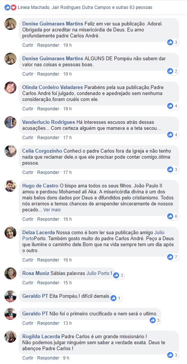Open the likes on Vanderlucio Rodrigues's comment
The width and height of the screenshot is (187, 364).
[x=173, y=135]
